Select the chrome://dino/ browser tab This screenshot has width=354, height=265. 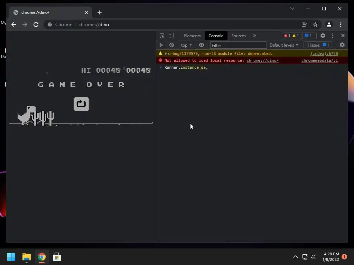(50, 12)
